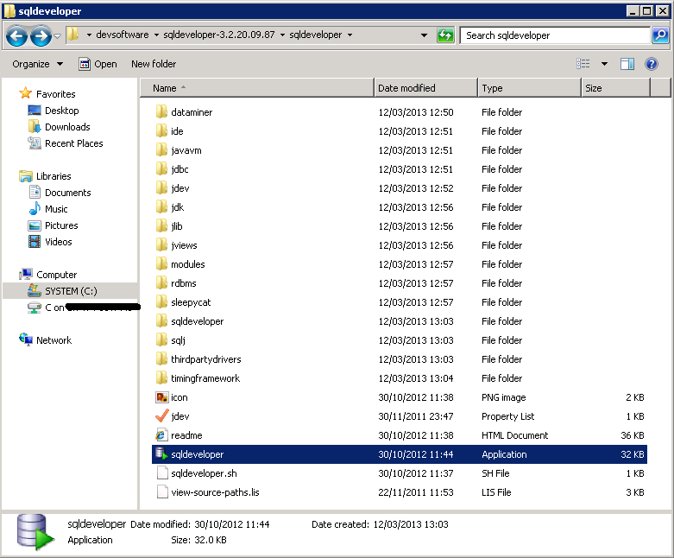Change view with the view icon
The width and height of the screenshot is (674, 558).
point(583,64)
